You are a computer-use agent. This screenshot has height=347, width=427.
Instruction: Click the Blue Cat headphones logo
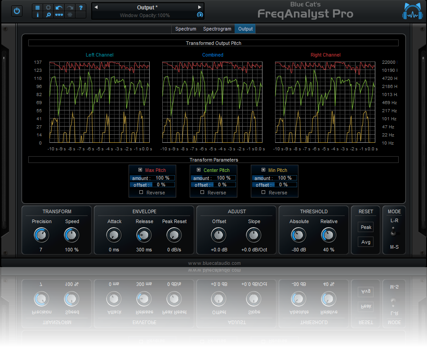click(x=413, y=11)
